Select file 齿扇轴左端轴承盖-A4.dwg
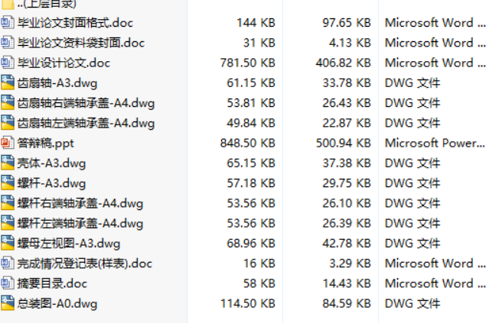Viewport: 492px width, 323px height. tap(85, 123)
